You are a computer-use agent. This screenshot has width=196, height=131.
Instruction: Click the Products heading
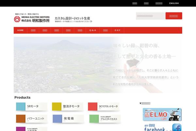coord(22,97)
